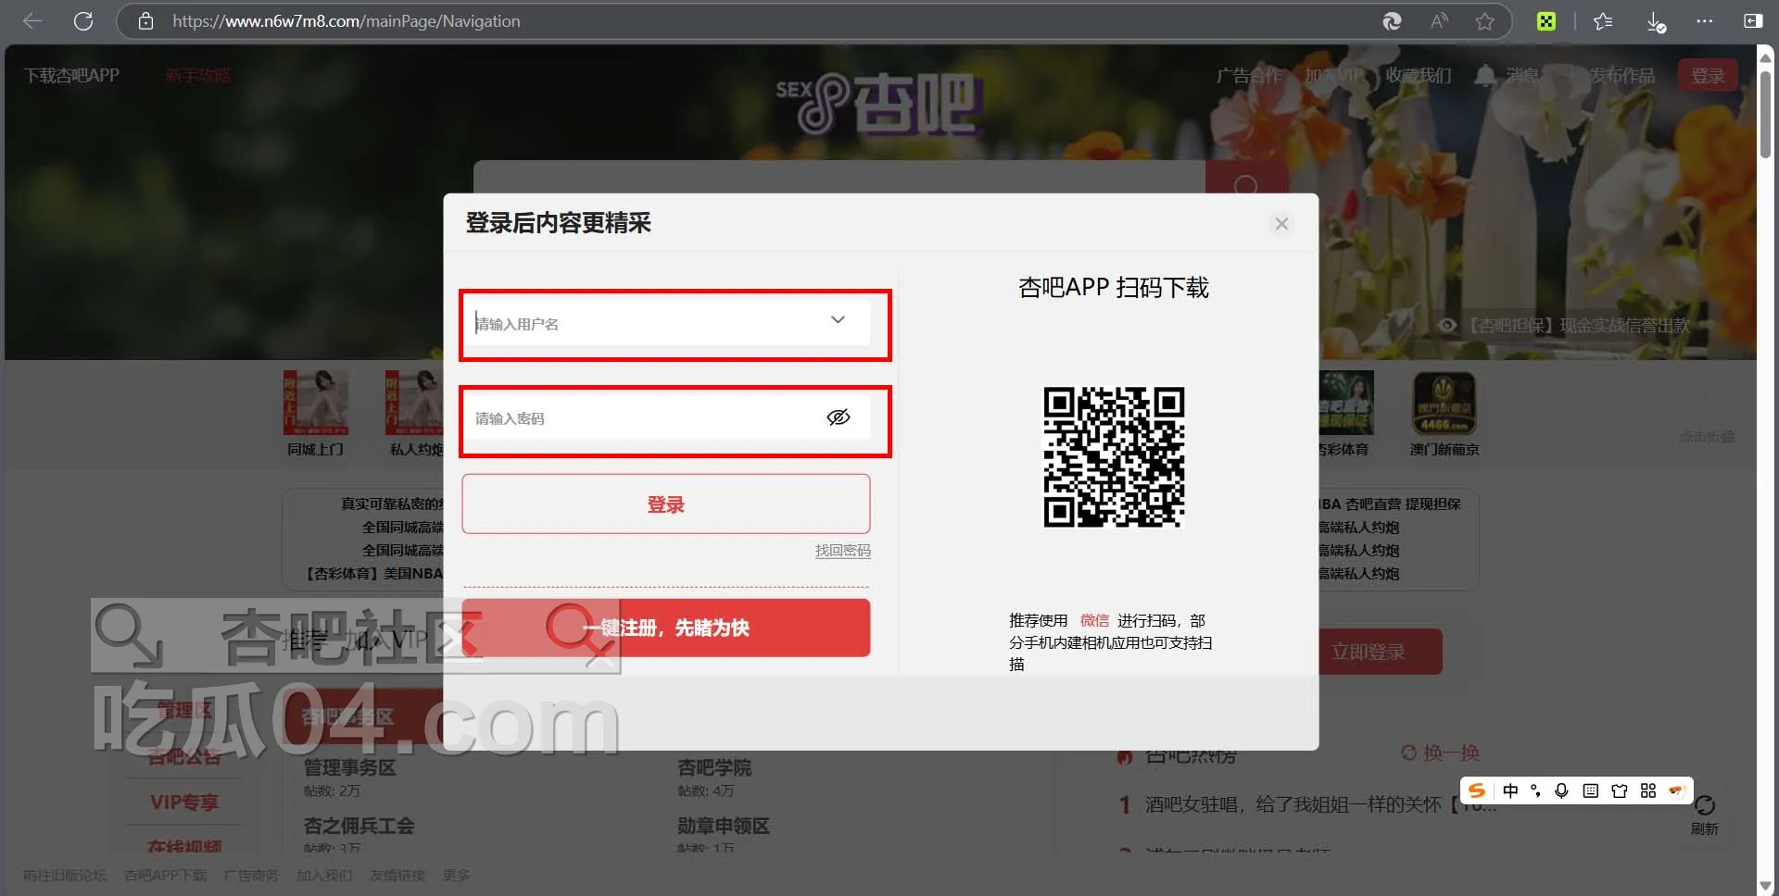Open the IME toolbox grid menu
Image resolution: width=1779 pixels, height=896 pixels.
click(1647, 790)
